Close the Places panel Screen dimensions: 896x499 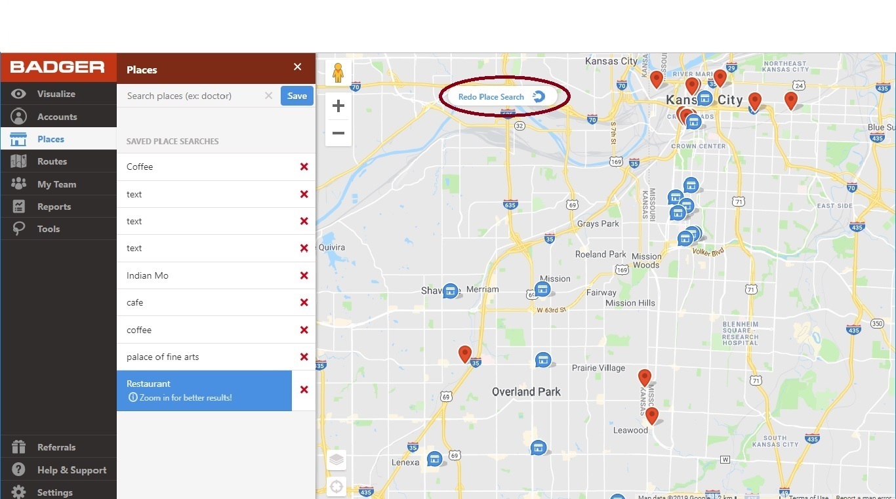coord(297,67)
